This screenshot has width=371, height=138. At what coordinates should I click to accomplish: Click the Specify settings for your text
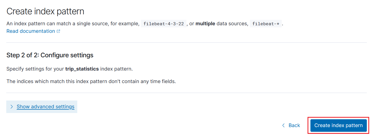tap(35, 69)
